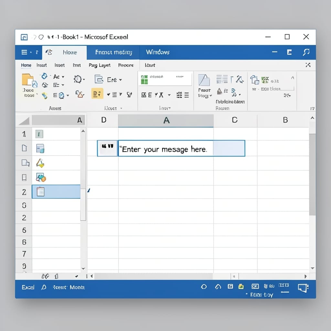331x331 pixels.
Task: Click the copy sheets icon next to the green icon
Action: pos(254,80)
